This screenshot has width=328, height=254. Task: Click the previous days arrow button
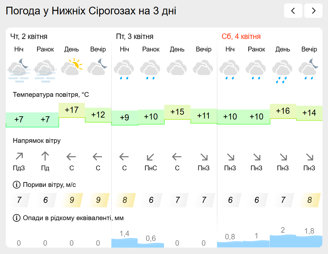pyautogui.click(x=293, y=11)
